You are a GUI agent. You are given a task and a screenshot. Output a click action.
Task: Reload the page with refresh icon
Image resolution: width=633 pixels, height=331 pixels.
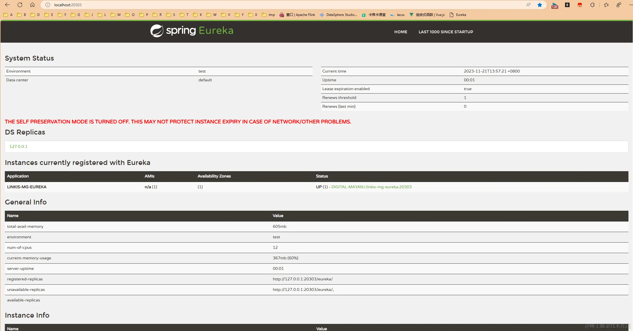20,5
